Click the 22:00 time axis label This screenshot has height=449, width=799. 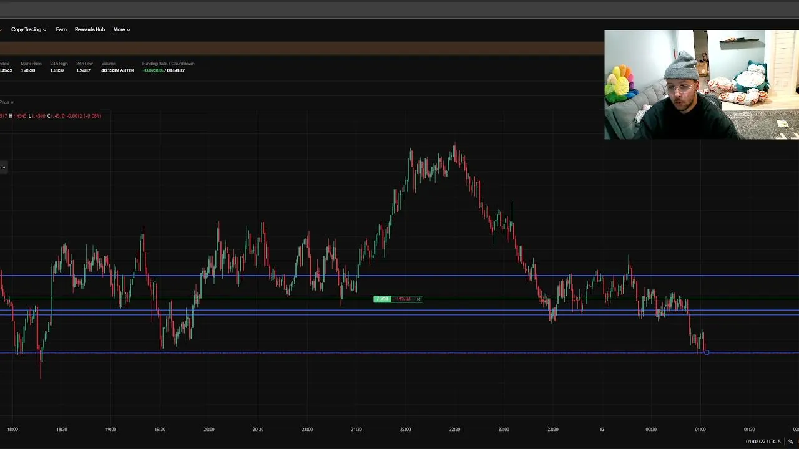pyautogui.click(x=406, y=429)
